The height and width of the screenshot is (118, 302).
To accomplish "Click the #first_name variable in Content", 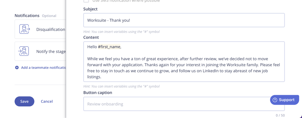I will [x=109, y=47].
